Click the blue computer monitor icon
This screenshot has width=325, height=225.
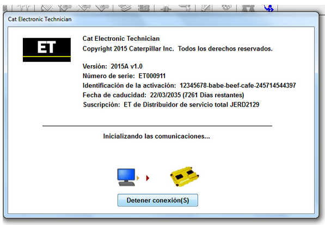[126, 177]
